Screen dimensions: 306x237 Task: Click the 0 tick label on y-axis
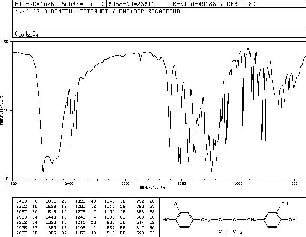(7, 179)
